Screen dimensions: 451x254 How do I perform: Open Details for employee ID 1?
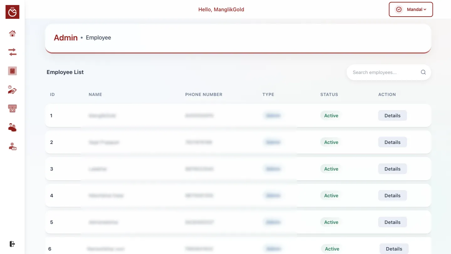coord(392,115)
